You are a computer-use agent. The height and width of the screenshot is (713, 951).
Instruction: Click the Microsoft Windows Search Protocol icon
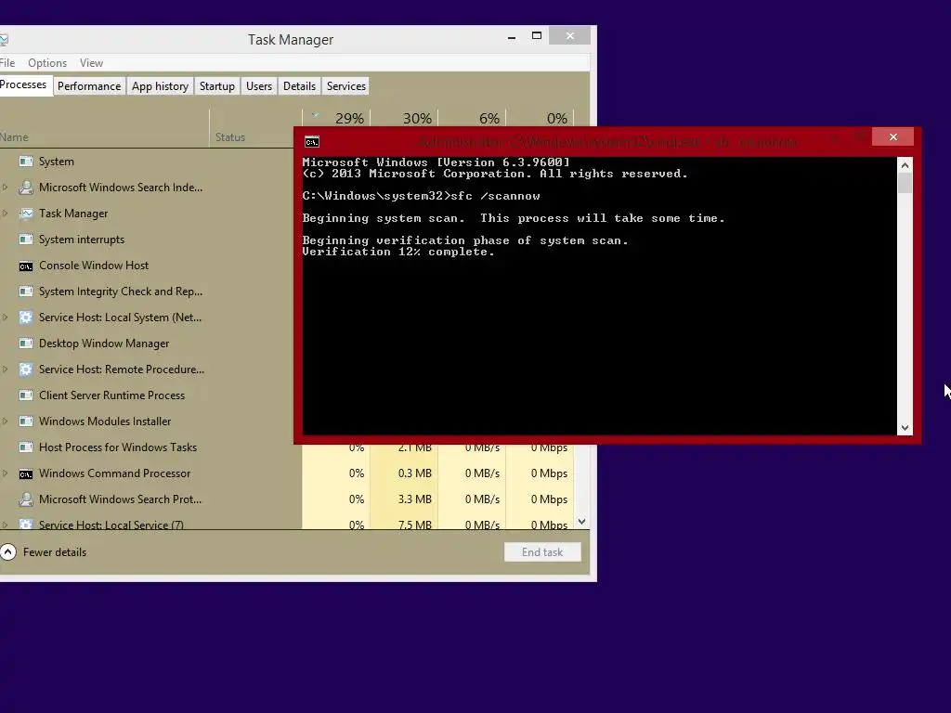[x=25, y=499]
